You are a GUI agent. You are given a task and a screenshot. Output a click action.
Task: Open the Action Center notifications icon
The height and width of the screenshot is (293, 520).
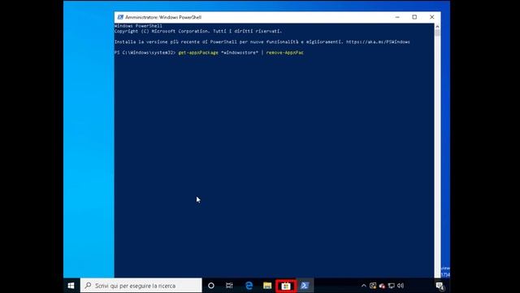click(440, 286)
